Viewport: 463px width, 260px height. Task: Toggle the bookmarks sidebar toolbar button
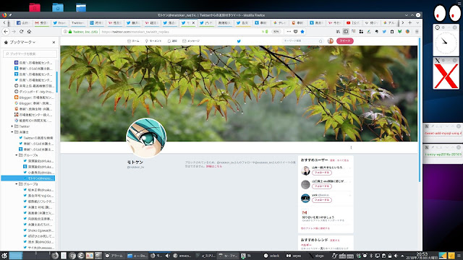pyautogui.click(x=346, y=32)
